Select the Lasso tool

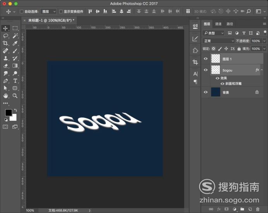(5, 36)
